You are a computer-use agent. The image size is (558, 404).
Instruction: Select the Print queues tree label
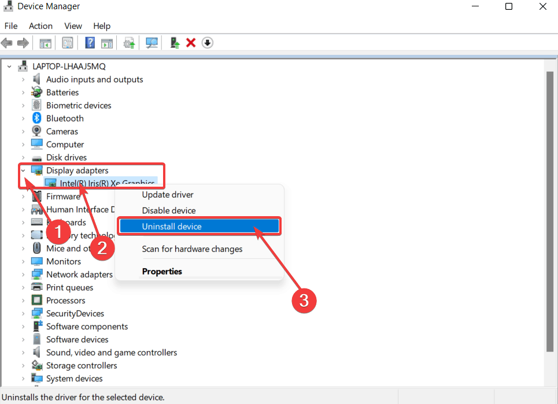[x=70, y=287]
